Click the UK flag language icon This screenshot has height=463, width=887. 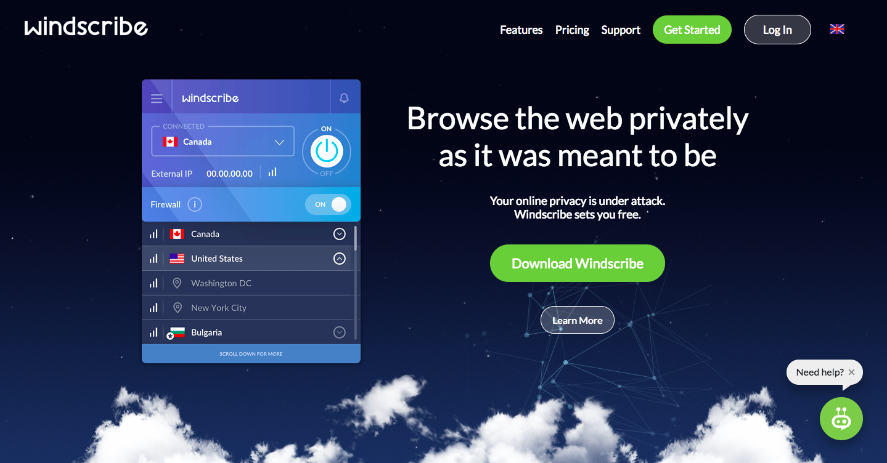[836, 29]
